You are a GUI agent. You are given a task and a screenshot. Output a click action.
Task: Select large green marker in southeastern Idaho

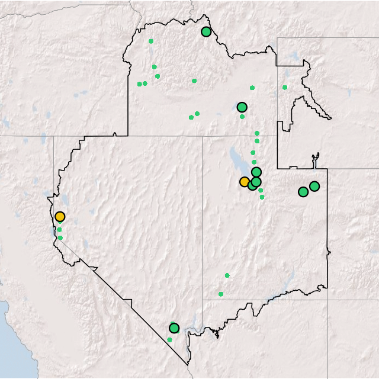coord(242,107)
